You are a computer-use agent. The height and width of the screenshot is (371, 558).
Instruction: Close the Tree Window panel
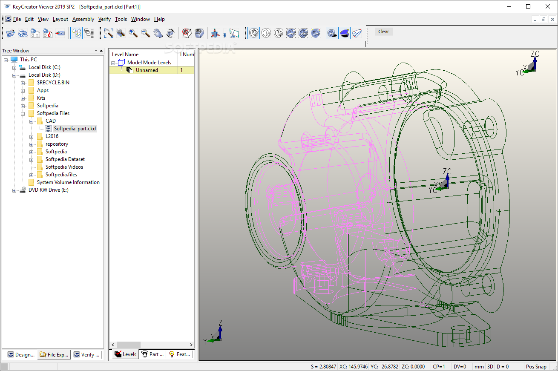coord(101,51)
